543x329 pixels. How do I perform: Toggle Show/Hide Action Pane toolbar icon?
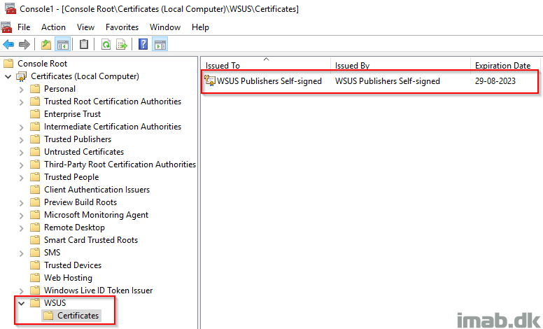pos(160,44)
